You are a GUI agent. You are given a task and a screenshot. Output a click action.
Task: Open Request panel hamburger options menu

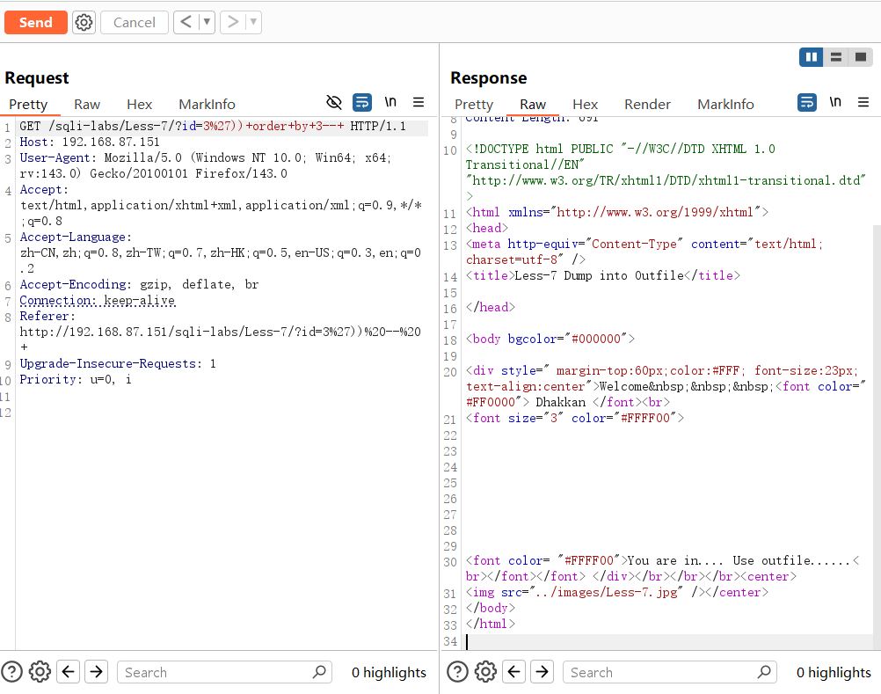click(x=419, y=103)
